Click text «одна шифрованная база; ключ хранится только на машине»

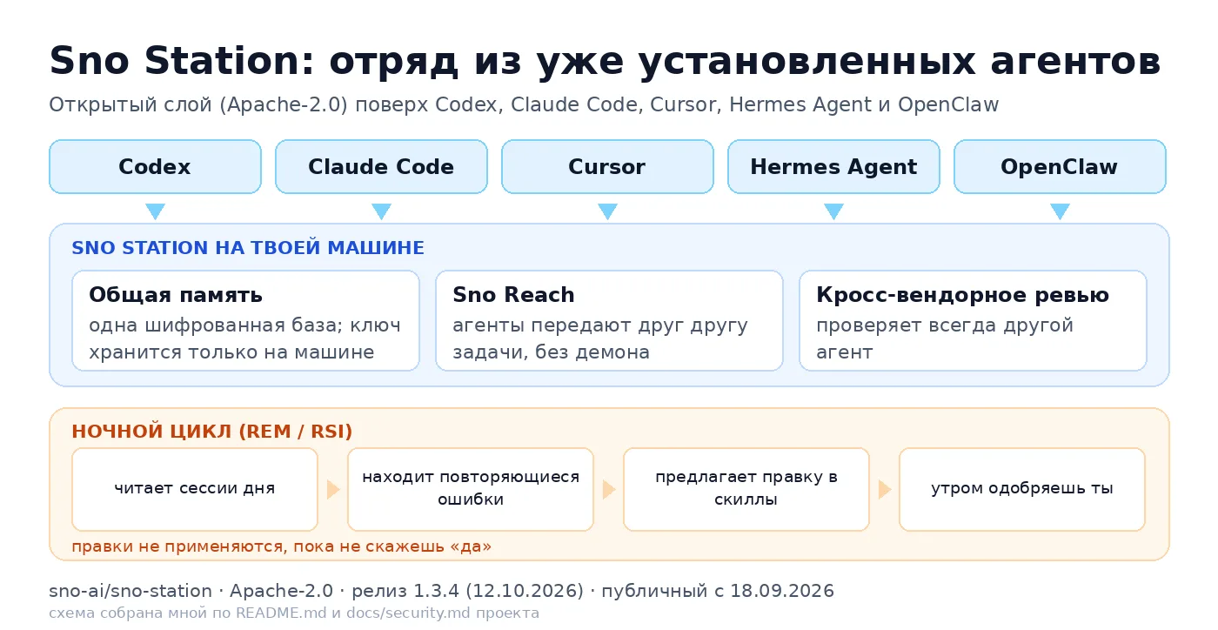244,339
